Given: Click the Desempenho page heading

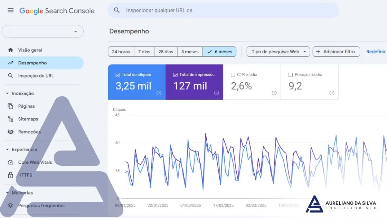Looking at the screenshot, I should pyautogui.click(x=129, y=31).
